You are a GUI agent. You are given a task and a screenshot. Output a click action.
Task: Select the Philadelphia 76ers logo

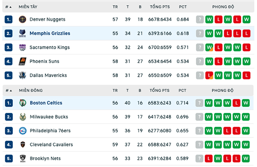[x=23, y=131]
